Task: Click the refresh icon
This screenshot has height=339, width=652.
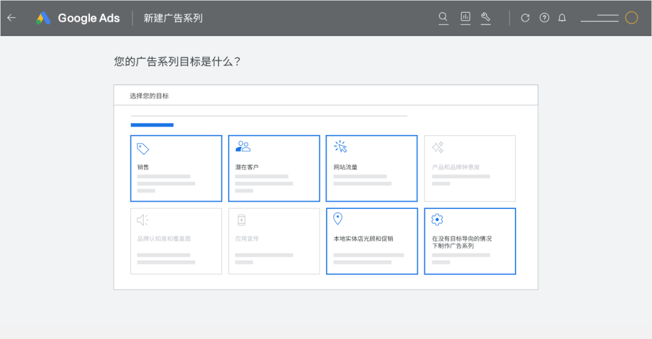Action: 525,18
